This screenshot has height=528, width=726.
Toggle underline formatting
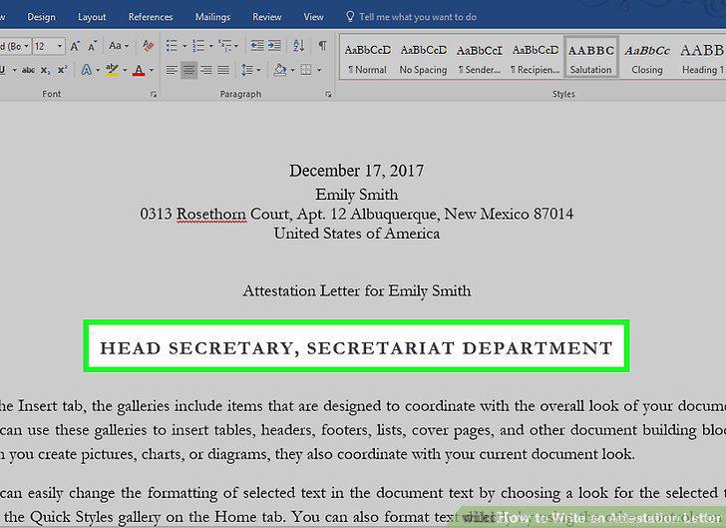3,70
